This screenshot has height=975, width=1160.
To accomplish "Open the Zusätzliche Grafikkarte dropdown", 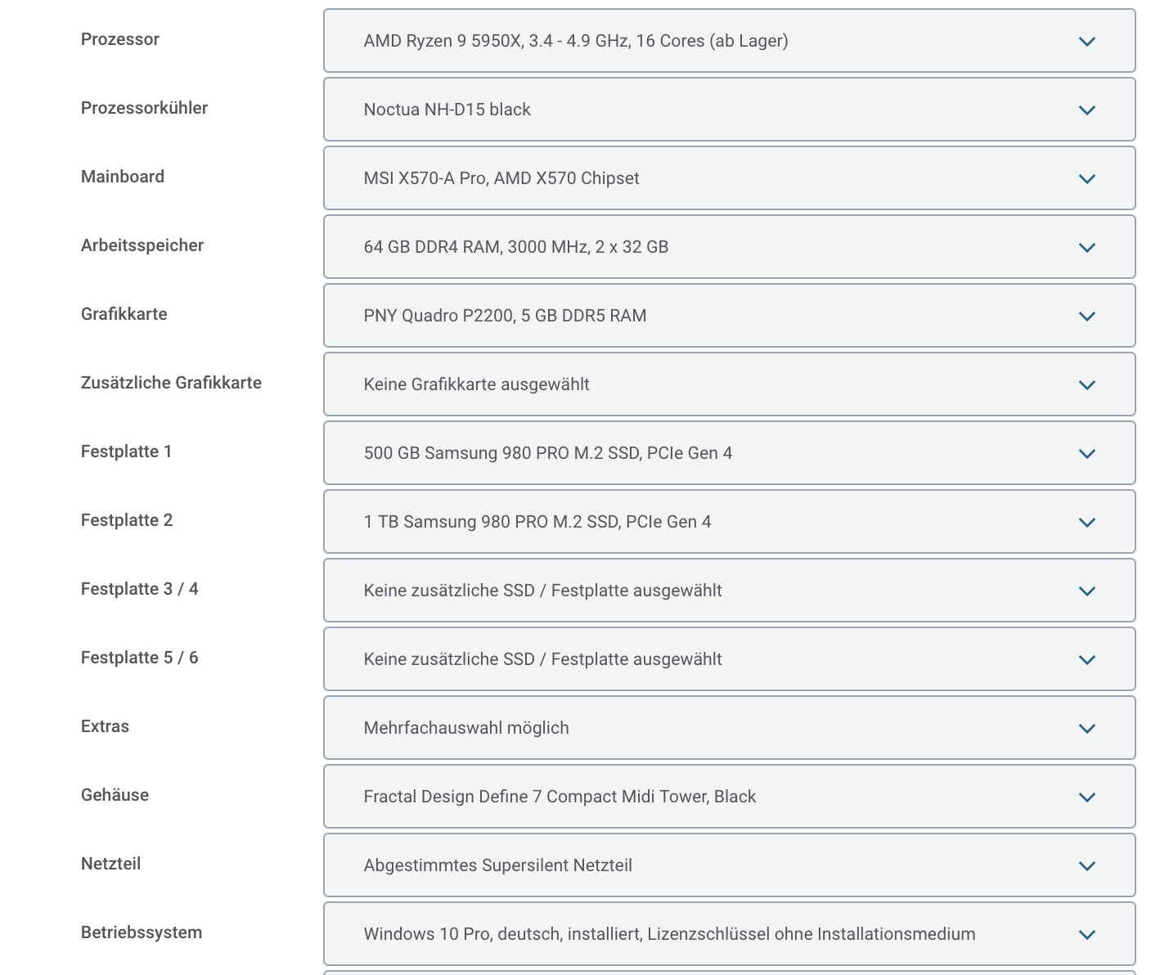I will (729, 384).
